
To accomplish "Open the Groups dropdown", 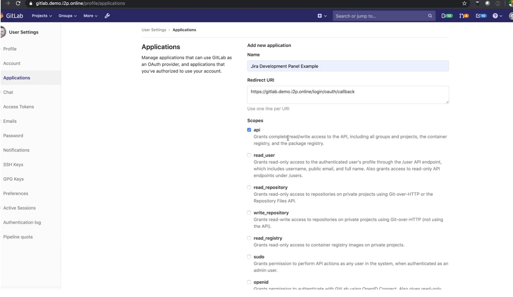I will pyautogui.click(x=67, y=16).
